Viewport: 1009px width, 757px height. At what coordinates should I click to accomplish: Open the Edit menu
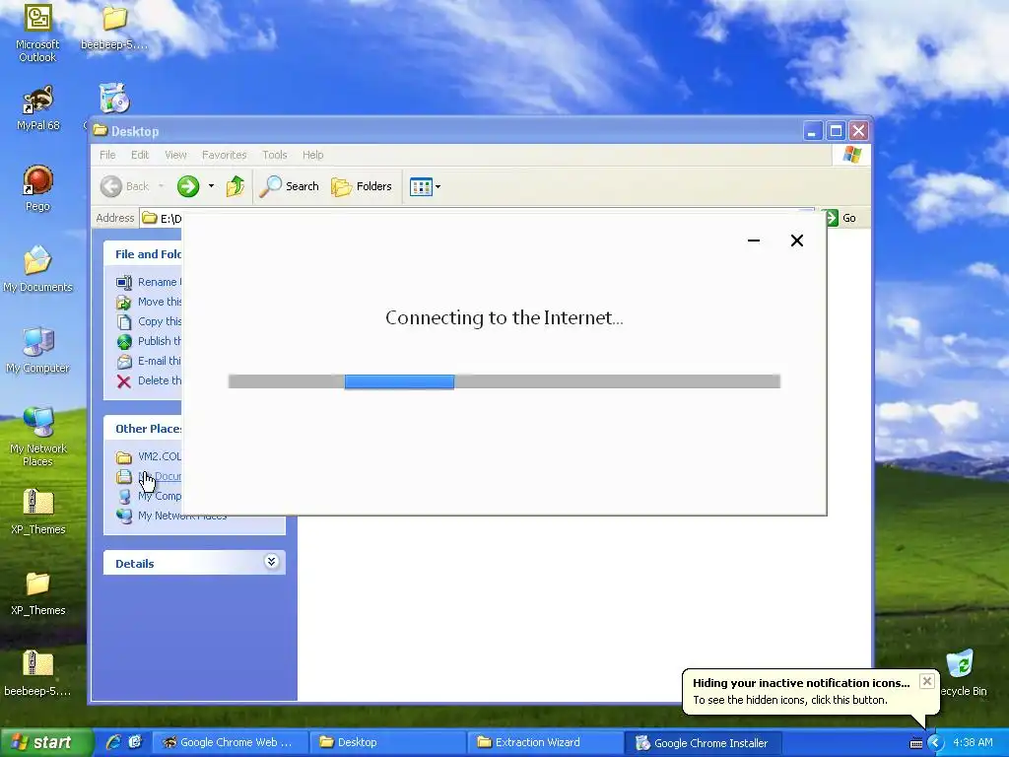click(140, 155)
